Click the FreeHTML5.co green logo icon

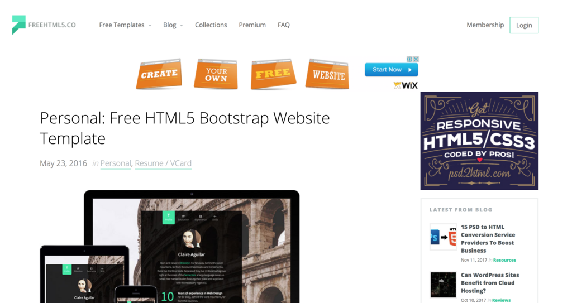(18, 25)
